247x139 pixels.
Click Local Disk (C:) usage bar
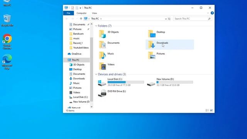coord(126,82)
